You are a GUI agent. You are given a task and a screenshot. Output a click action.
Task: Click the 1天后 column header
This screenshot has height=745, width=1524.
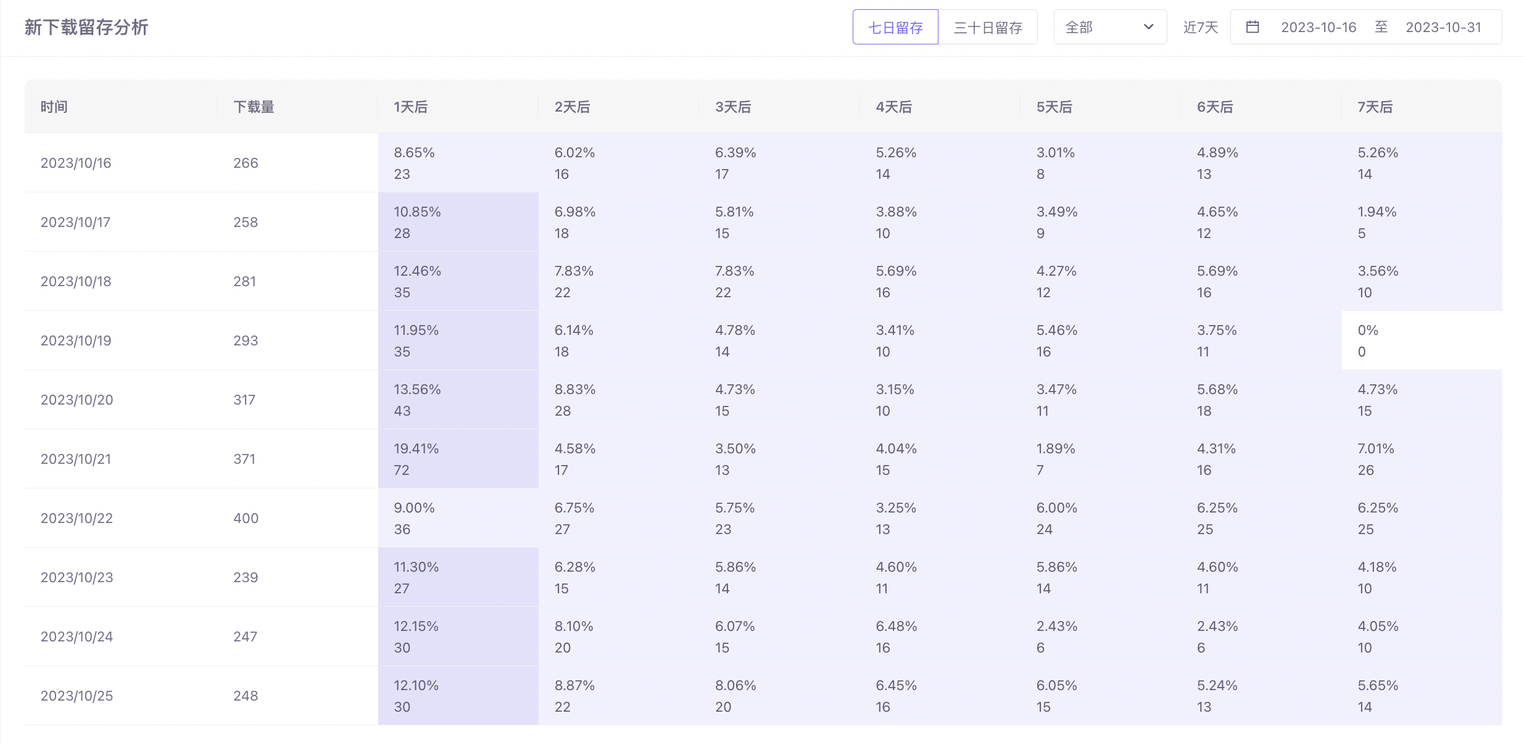410,107
